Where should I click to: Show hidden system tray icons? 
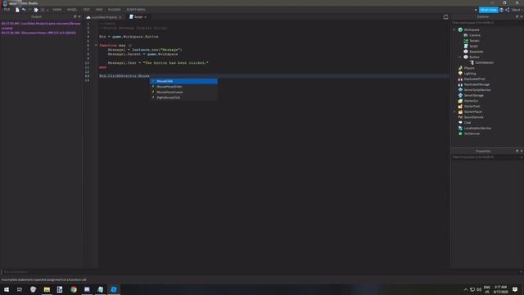(466, 289)
